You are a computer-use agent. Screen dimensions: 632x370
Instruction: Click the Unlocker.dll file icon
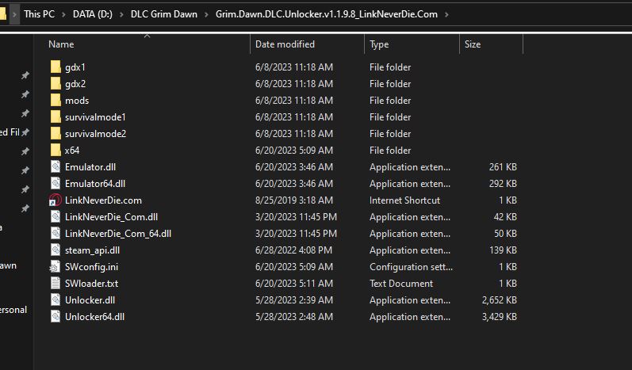(x=56, y=300)
